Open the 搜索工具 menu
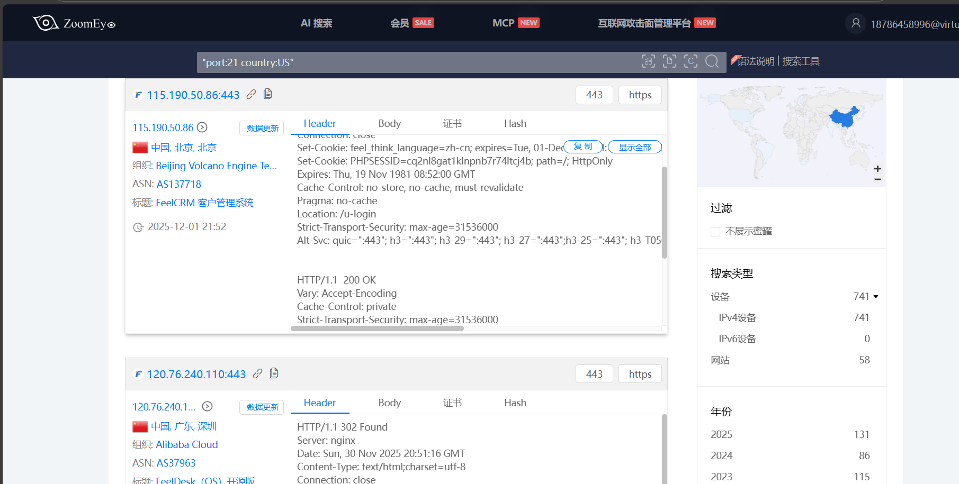 click(801, 61)
